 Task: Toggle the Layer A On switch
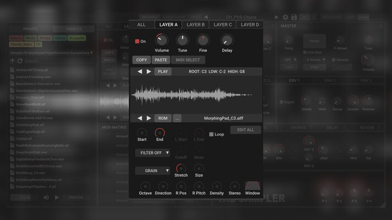(x=137, y=41)
